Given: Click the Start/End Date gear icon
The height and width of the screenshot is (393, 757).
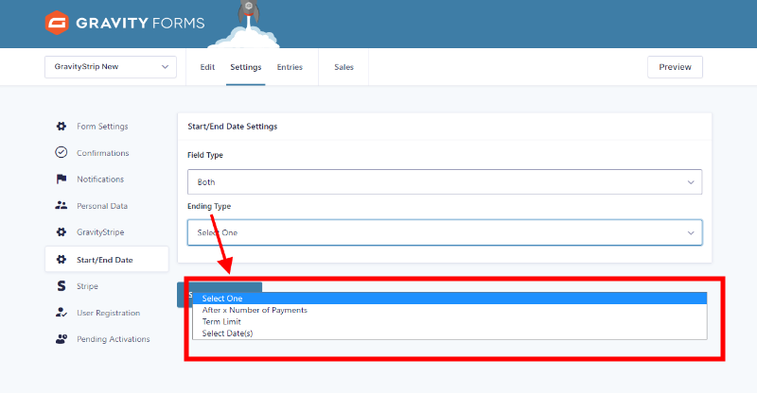Looking at the screenshot, I should pyautogui.click(x=62, y=260).
